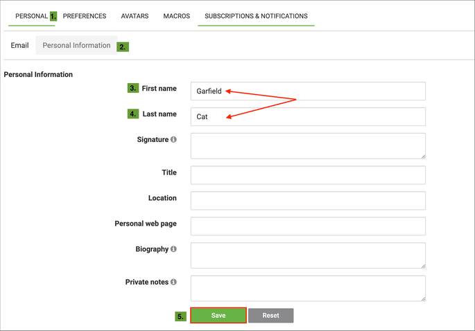Click the info icon beside Signature
475x331 pixels.
pos(173,140)
